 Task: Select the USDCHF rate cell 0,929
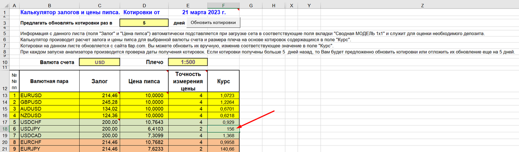pos(223,122)
